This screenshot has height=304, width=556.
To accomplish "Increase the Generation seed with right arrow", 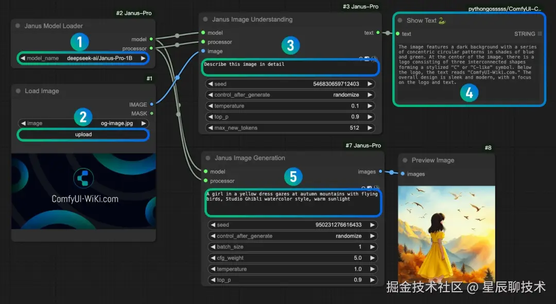I will coord(372,225).
